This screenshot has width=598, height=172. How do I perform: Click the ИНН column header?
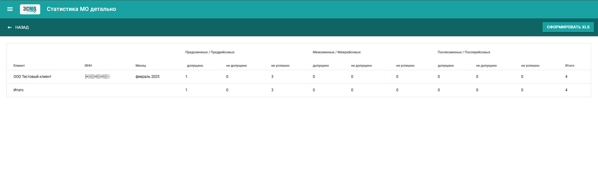coord(88,66)
